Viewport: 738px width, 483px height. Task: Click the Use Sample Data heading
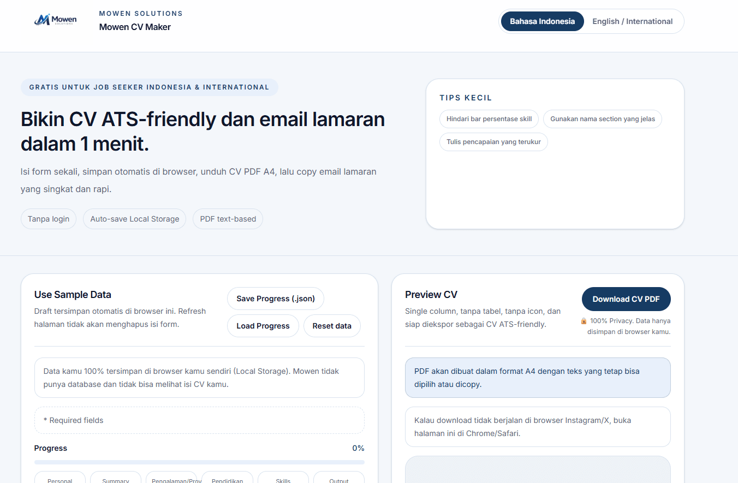pos(73,295)
